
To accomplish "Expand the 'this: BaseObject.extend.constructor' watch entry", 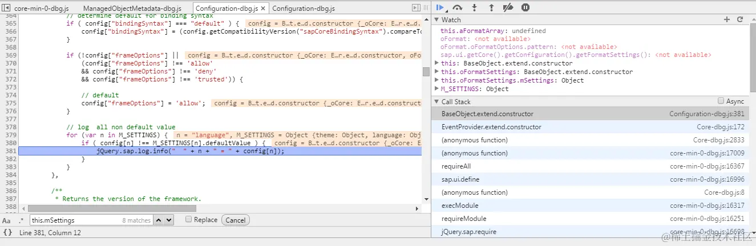I will pyautogui.click(x=437, y=63).
